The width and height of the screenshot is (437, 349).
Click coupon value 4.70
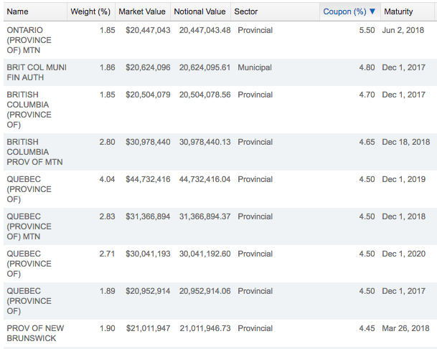coord(367,95)
